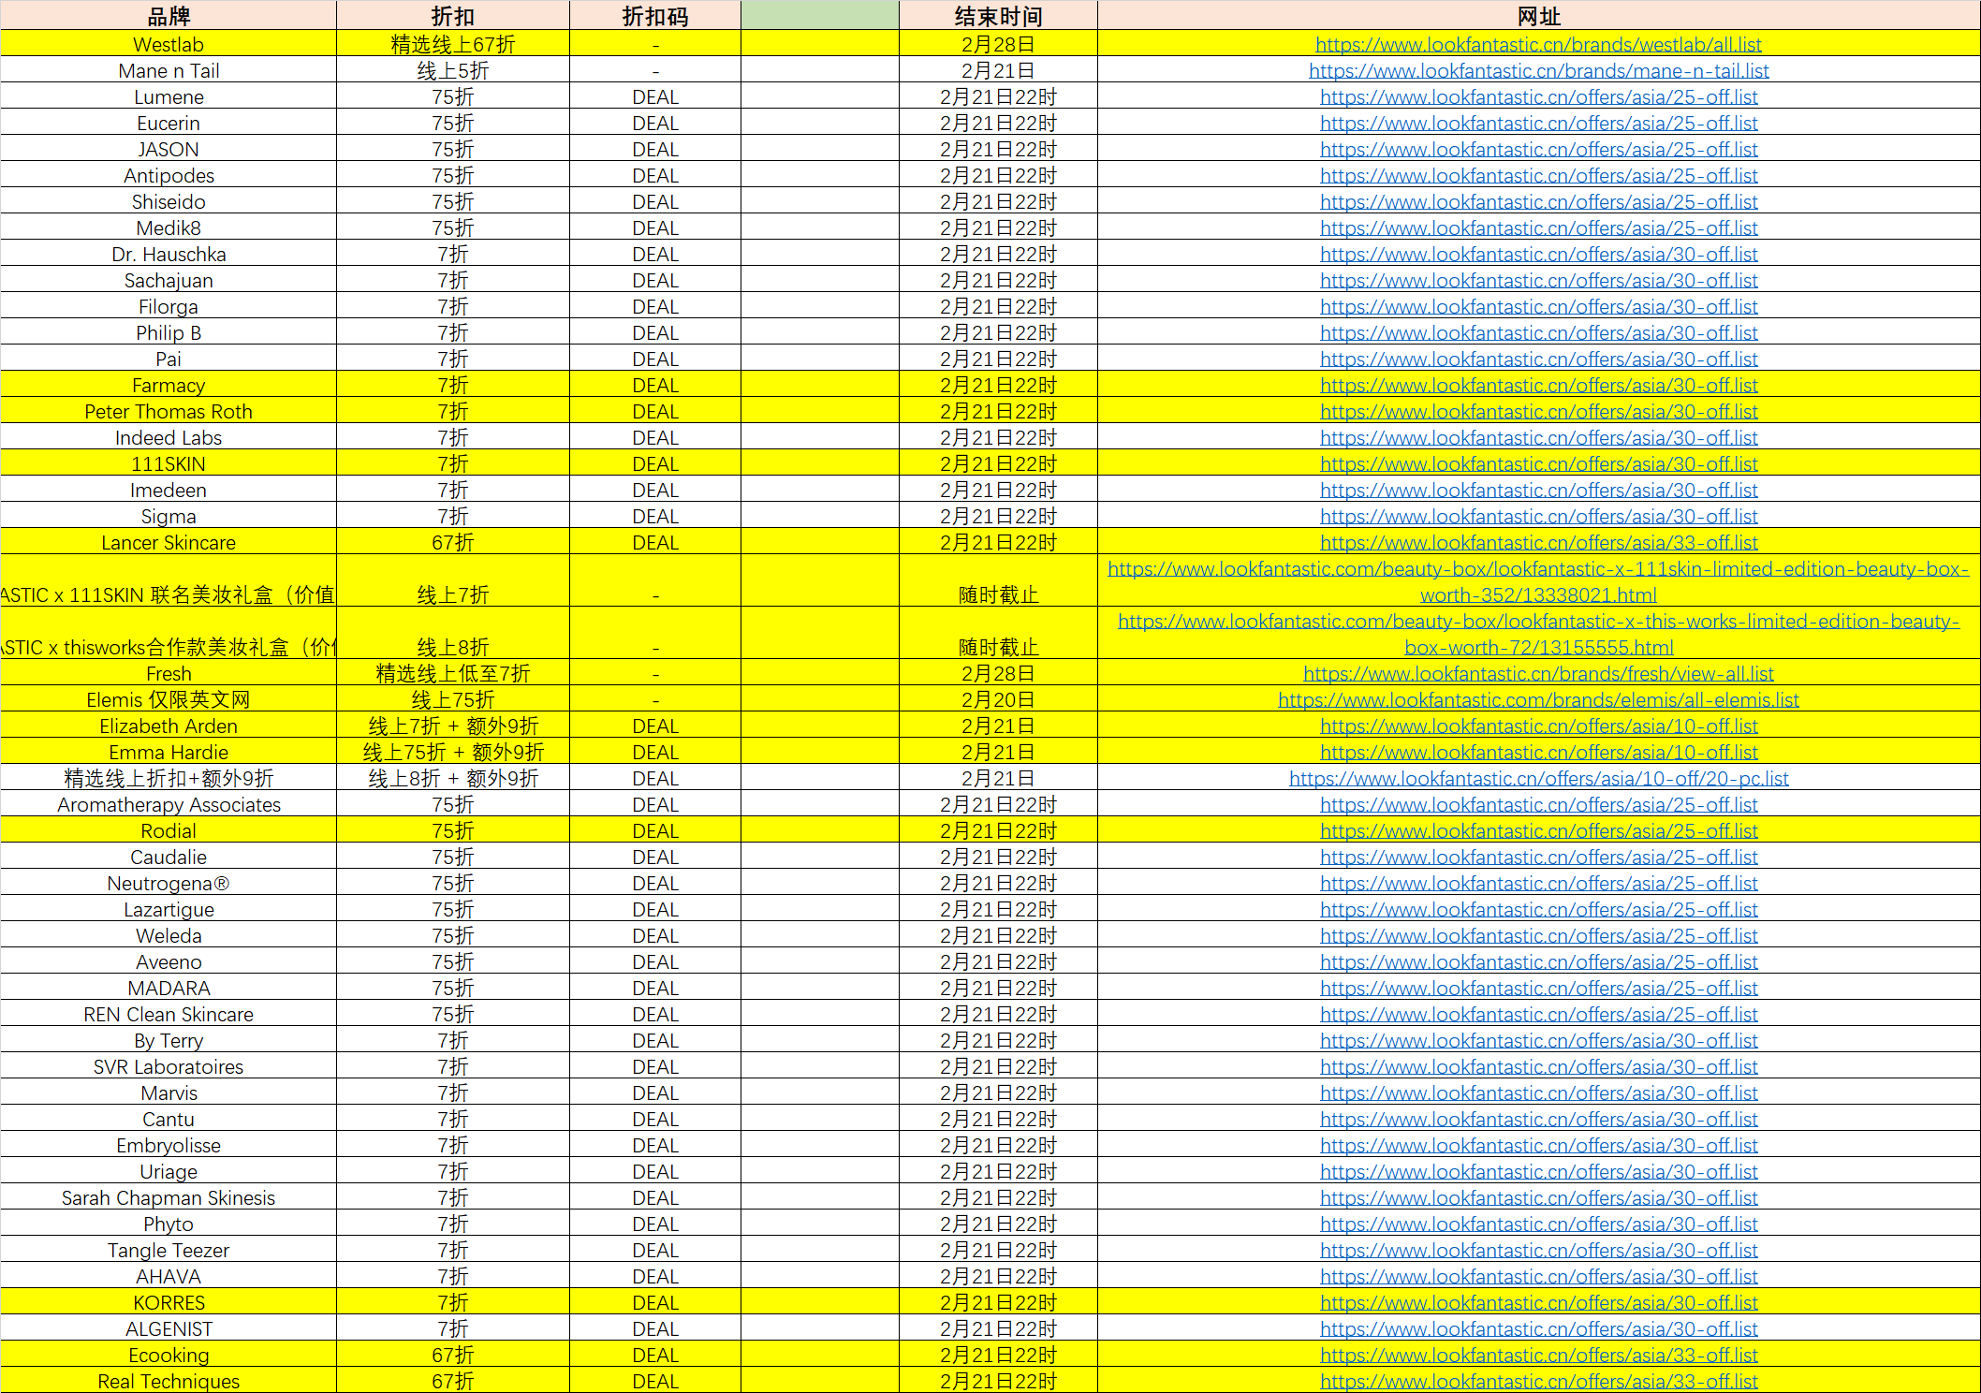Select the Emma Hardie brand cell
The width and height of the screenshot is (1981, 1393).
[x=169, y=752]
